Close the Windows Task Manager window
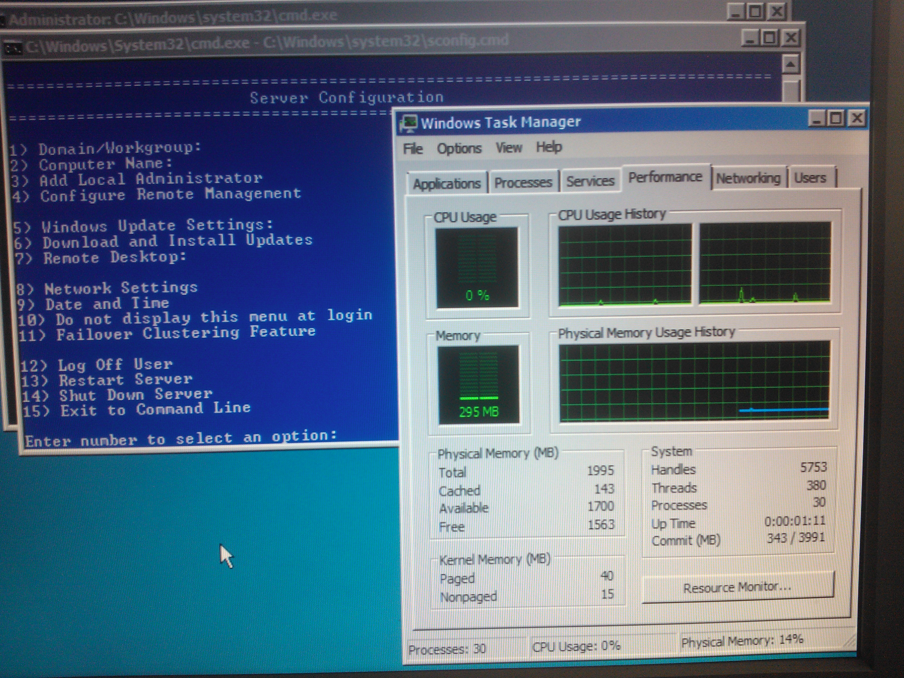 857,118
